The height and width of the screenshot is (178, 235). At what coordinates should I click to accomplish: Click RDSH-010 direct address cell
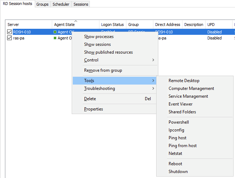[x=166, y=32]
